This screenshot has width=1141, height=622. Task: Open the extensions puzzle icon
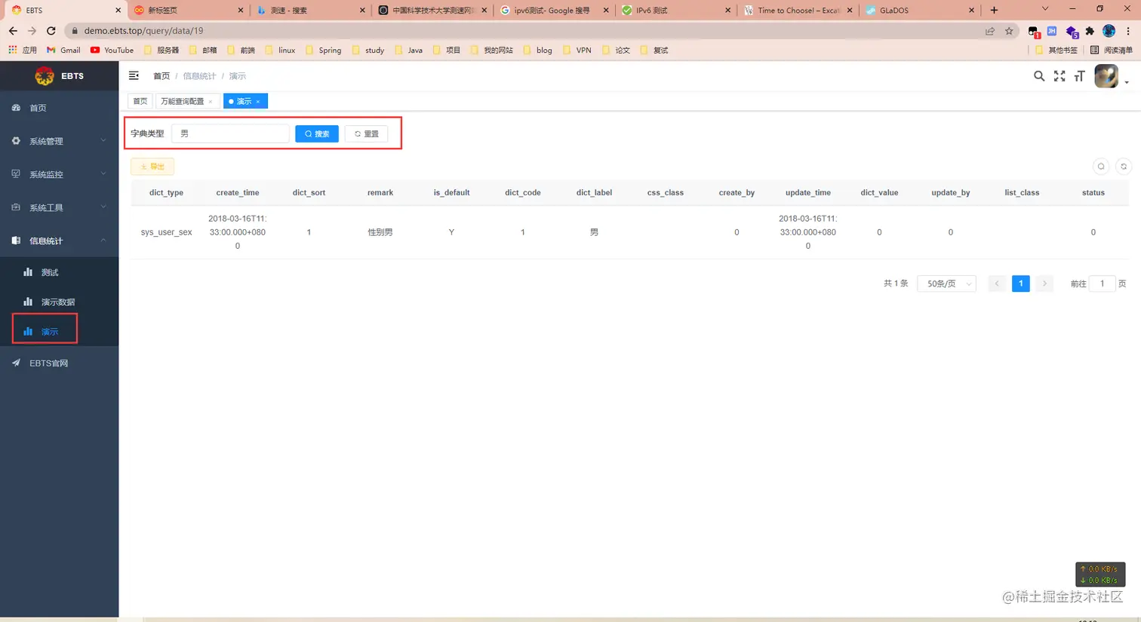[x=1090, y=31]
